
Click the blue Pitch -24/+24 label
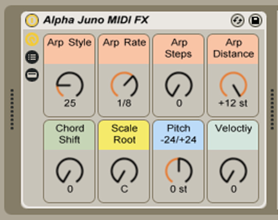(179, 134)
